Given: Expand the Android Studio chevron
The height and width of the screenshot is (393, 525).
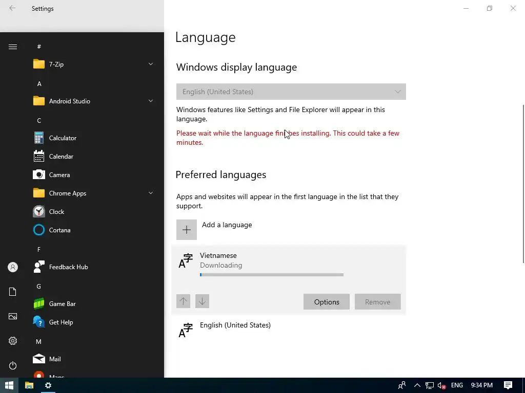Looking at the screenshot, I should pyautogui.click(x=151, y=101).
